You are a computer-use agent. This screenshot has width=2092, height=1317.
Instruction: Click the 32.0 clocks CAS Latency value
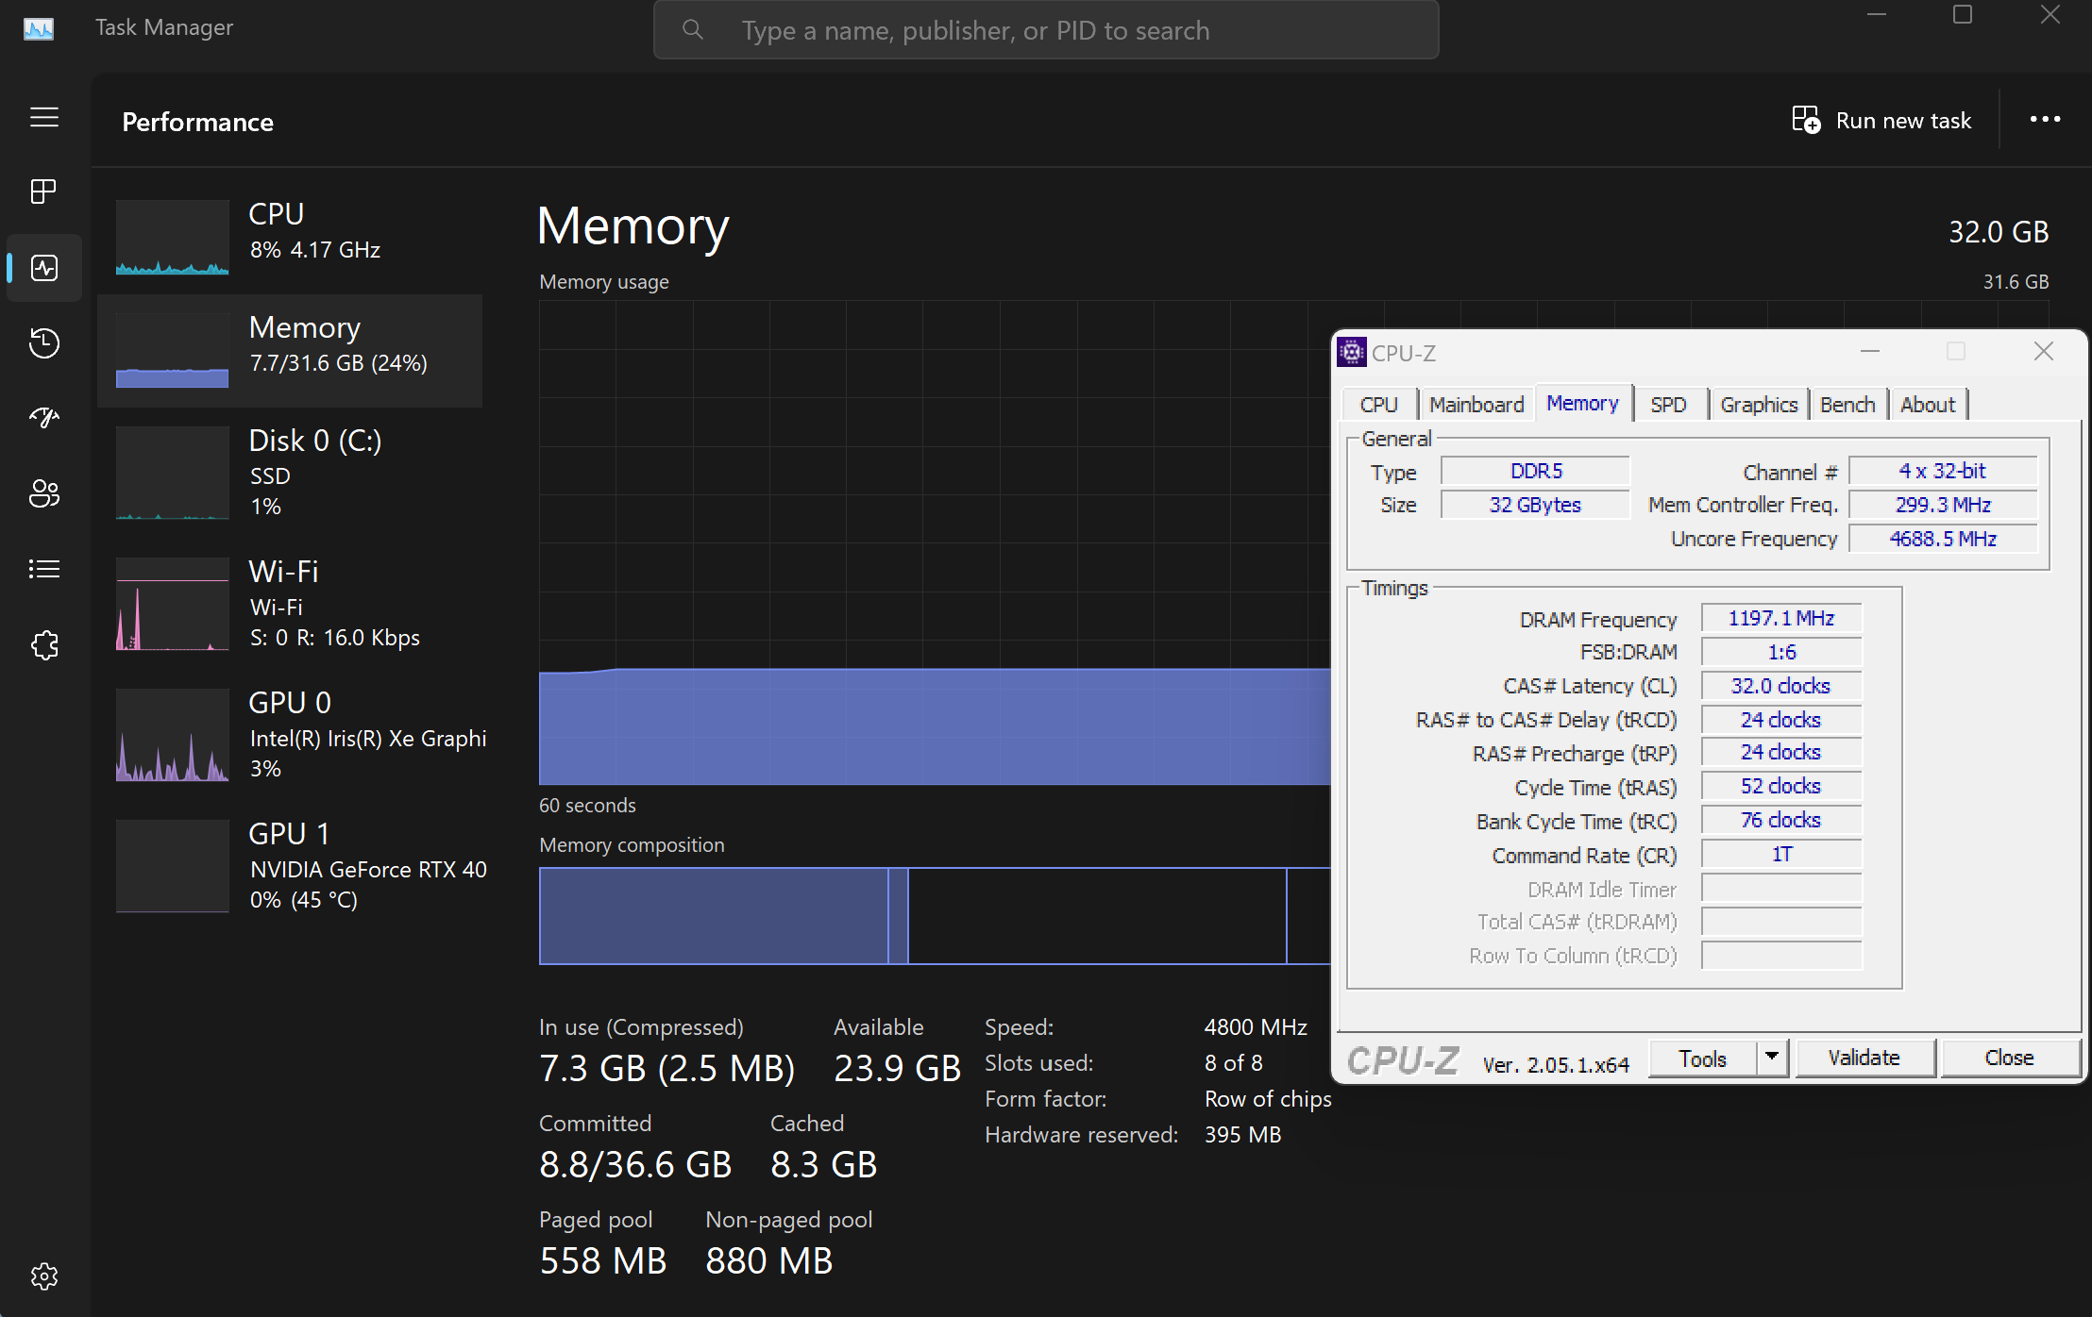1781,686
